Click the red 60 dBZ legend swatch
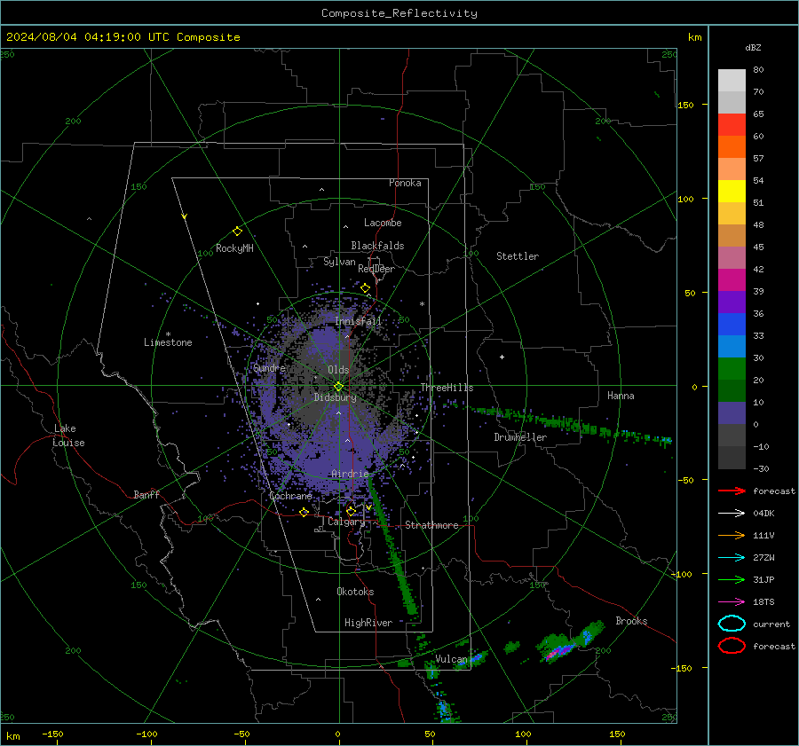This screenshot has height=746, width=799. point(732,124)
